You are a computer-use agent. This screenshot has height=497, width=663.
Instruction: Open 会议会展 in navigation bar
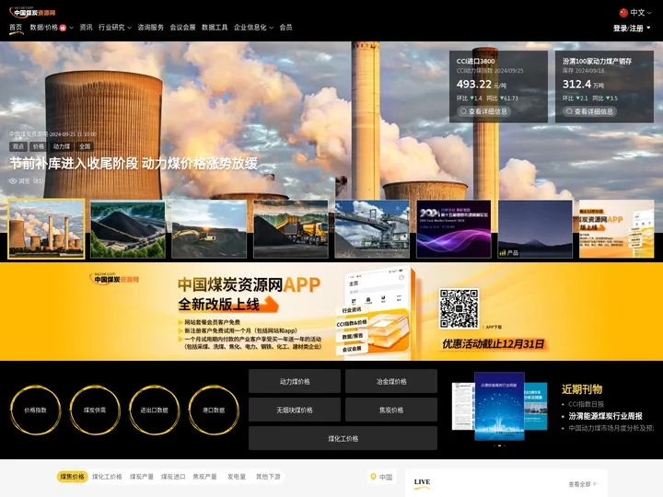point(182,28)
